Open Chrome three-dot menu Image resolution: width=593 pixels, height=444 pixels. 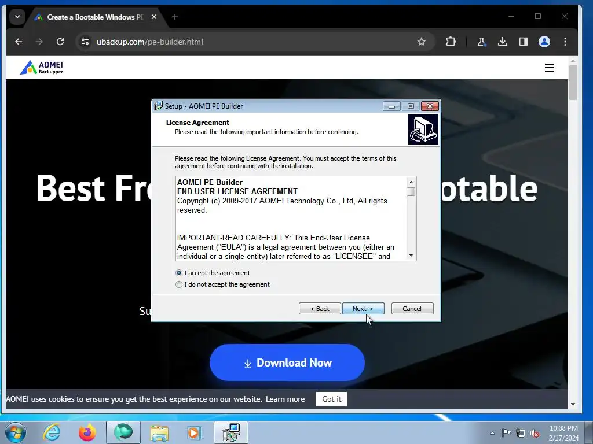tap(565, 42)
